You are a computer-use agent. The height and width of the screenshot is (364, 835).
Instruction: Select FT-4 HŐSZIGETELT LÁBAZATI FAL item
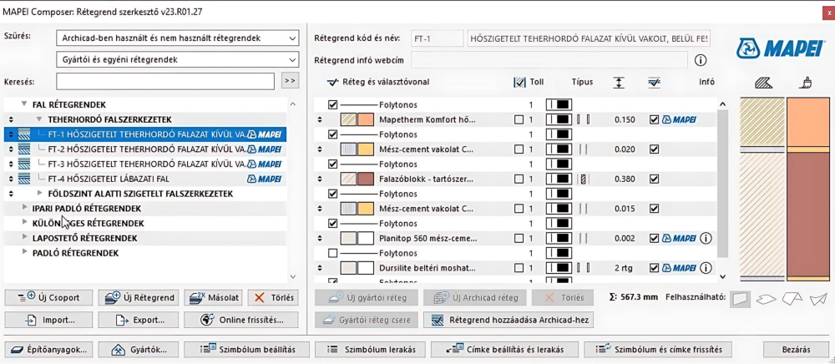click(x=109, y=179)
